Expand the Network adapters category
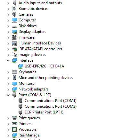This screenshot has width=130, height=140. point(8,89)
